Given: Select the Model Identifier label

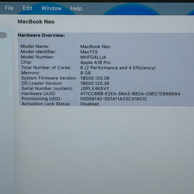Looking at the screenshot, I should point(38,52).
